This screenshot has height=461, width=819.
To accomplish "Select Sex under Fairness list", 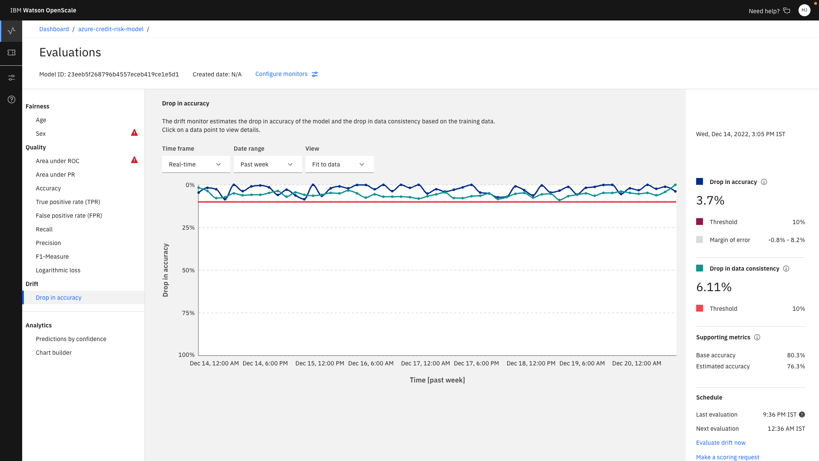I will pos(41,134).
